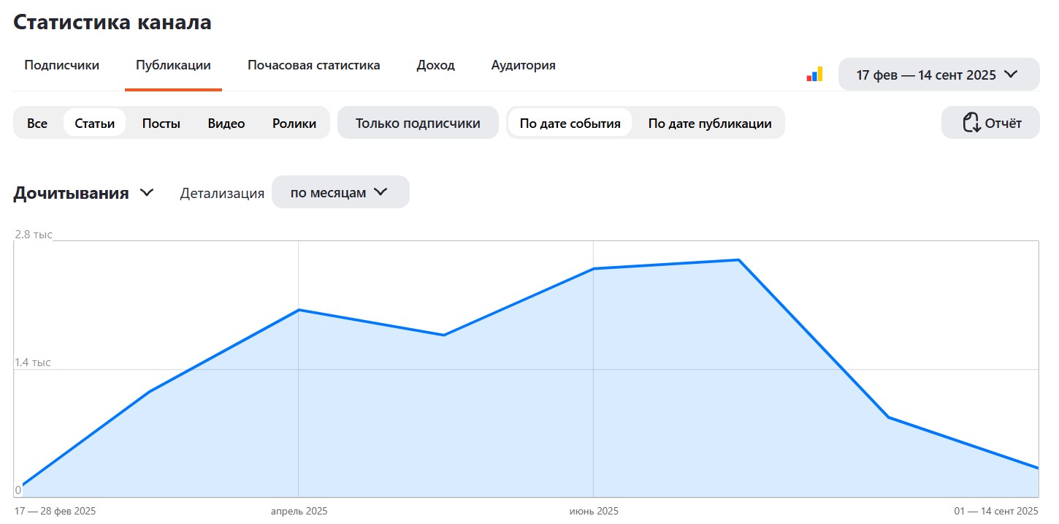Click the апрель 2025 axis label
Image resolution: width=1059 pixels, height=524 pixels.
pos(299,511)
